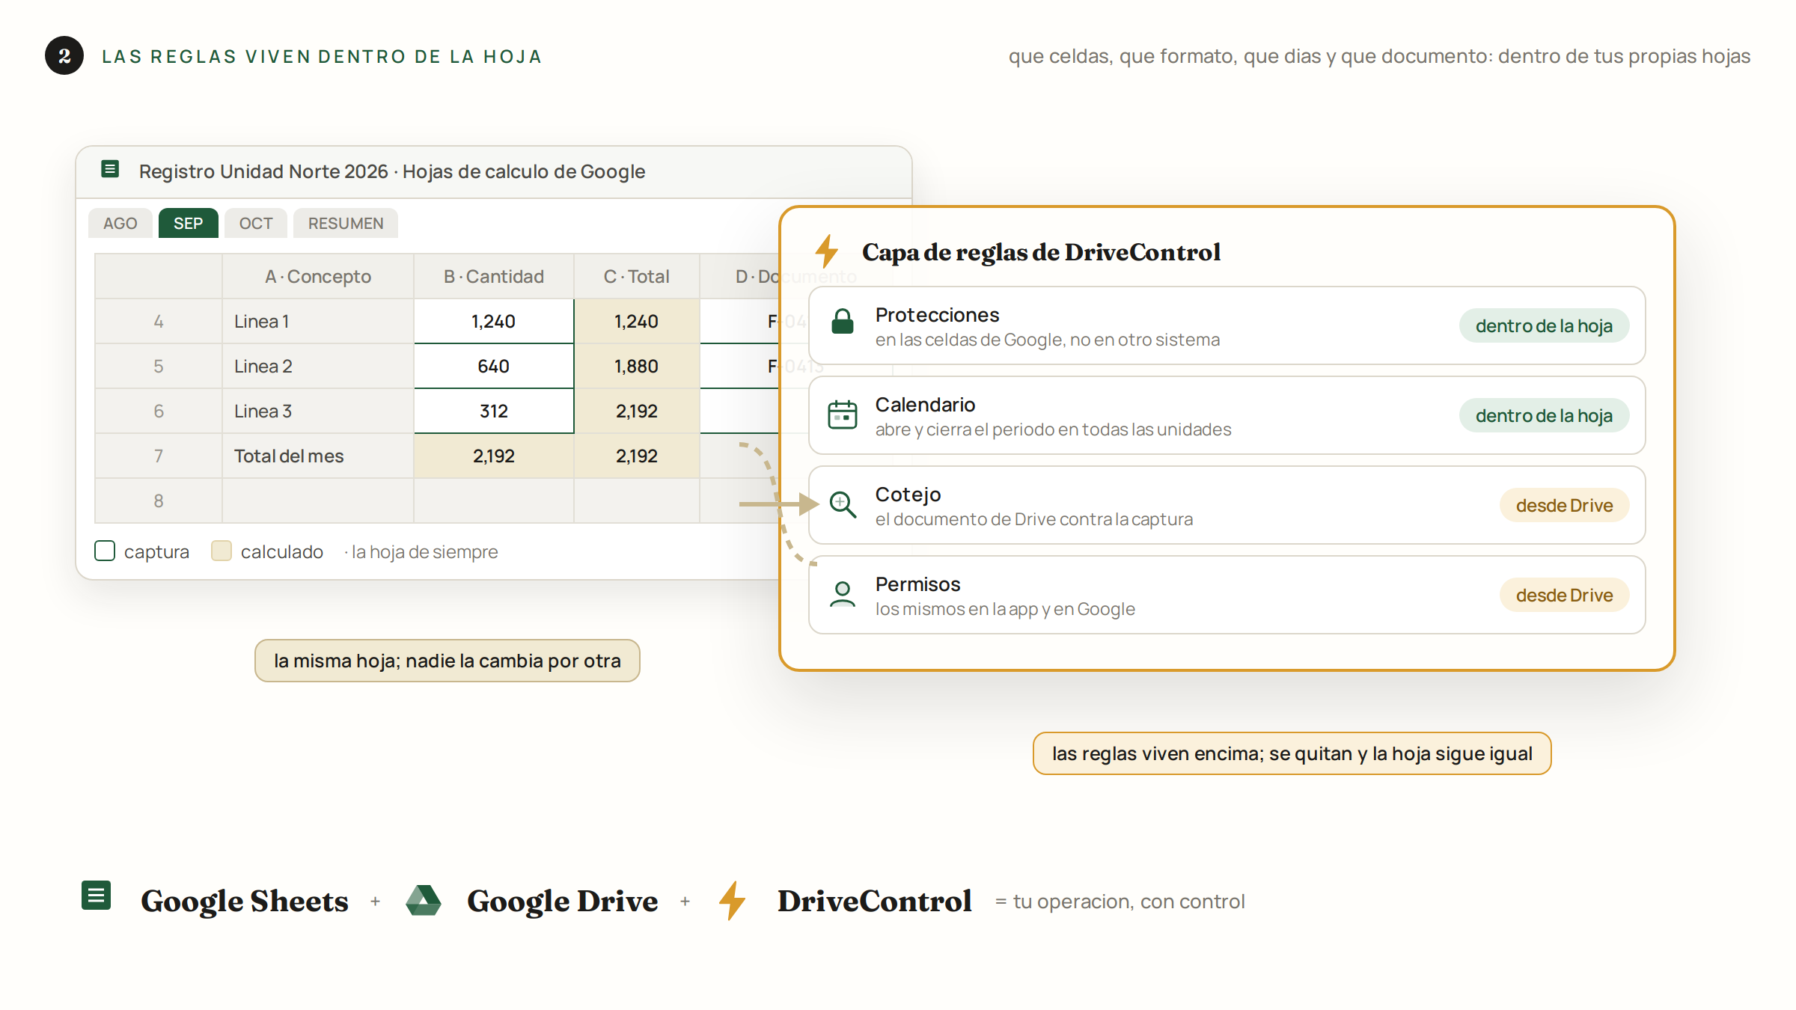Click Cantidad cell with 640

pos(494,366)
